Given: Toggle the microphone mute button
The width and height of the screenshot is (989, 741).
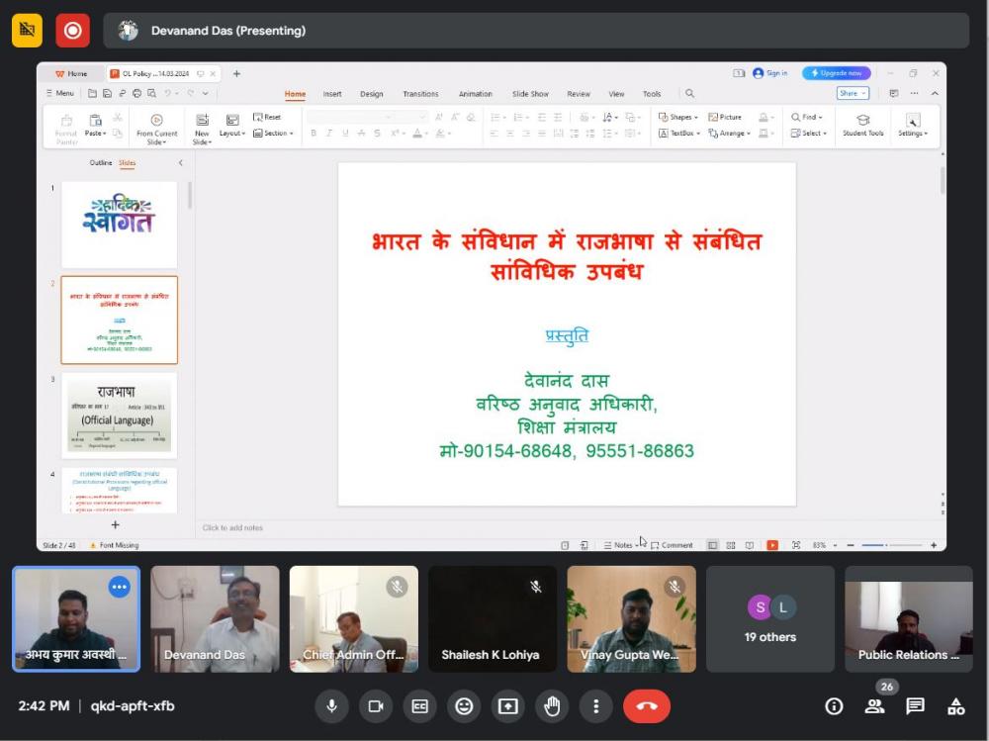Looking at the screenshot, I should pos(331,706).
